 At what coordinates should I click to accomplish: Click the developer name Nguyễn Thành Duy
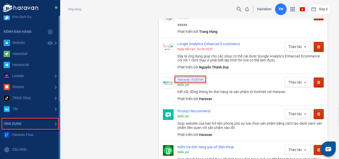point(214,67)
